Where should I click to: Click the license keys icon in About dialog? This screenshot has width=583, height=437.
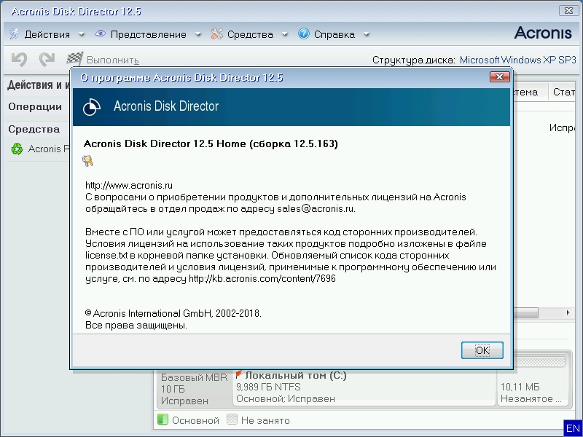tap(87, 161)
